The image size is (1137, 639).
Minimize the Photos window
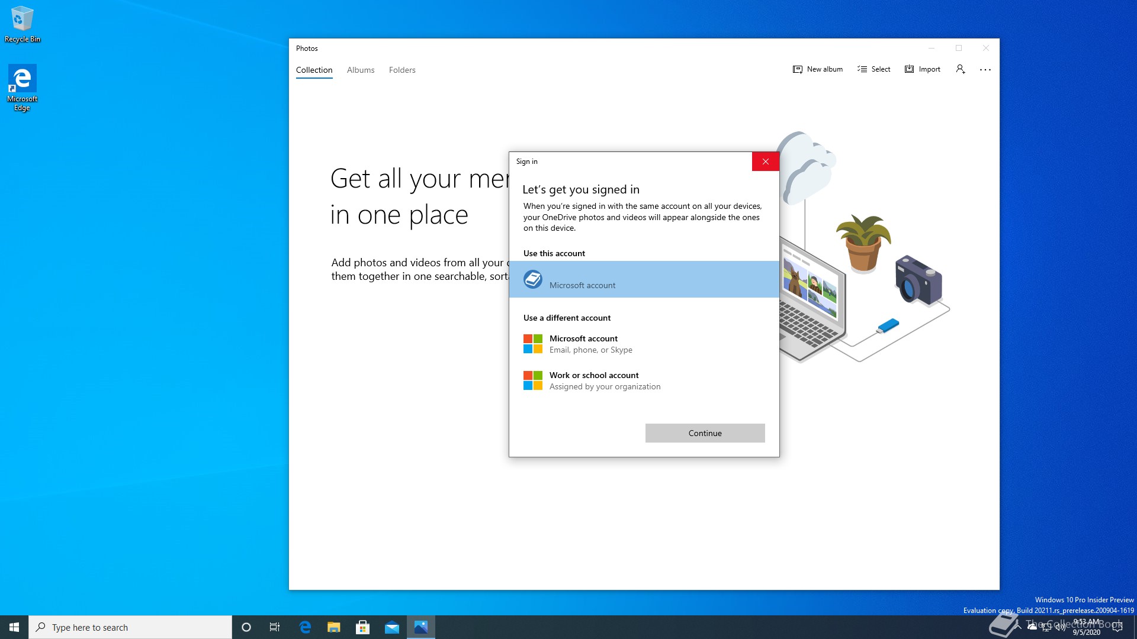pos(932,48)
